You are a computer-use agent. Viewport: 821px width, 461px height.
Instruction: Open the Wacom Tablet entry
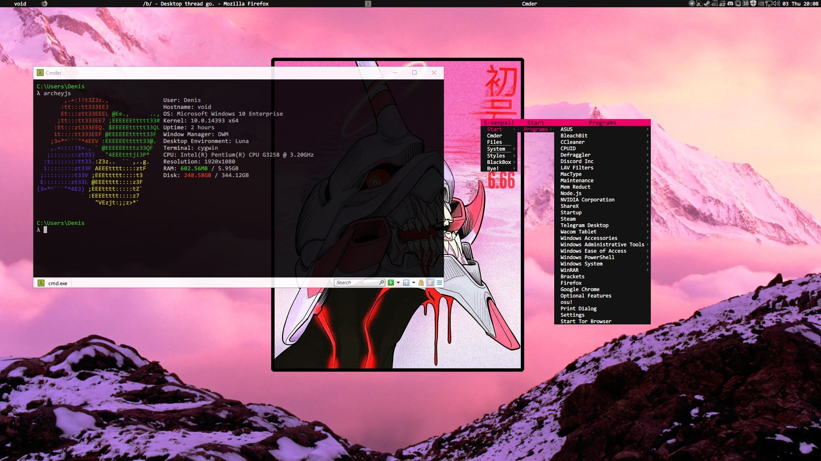[602, 232]
